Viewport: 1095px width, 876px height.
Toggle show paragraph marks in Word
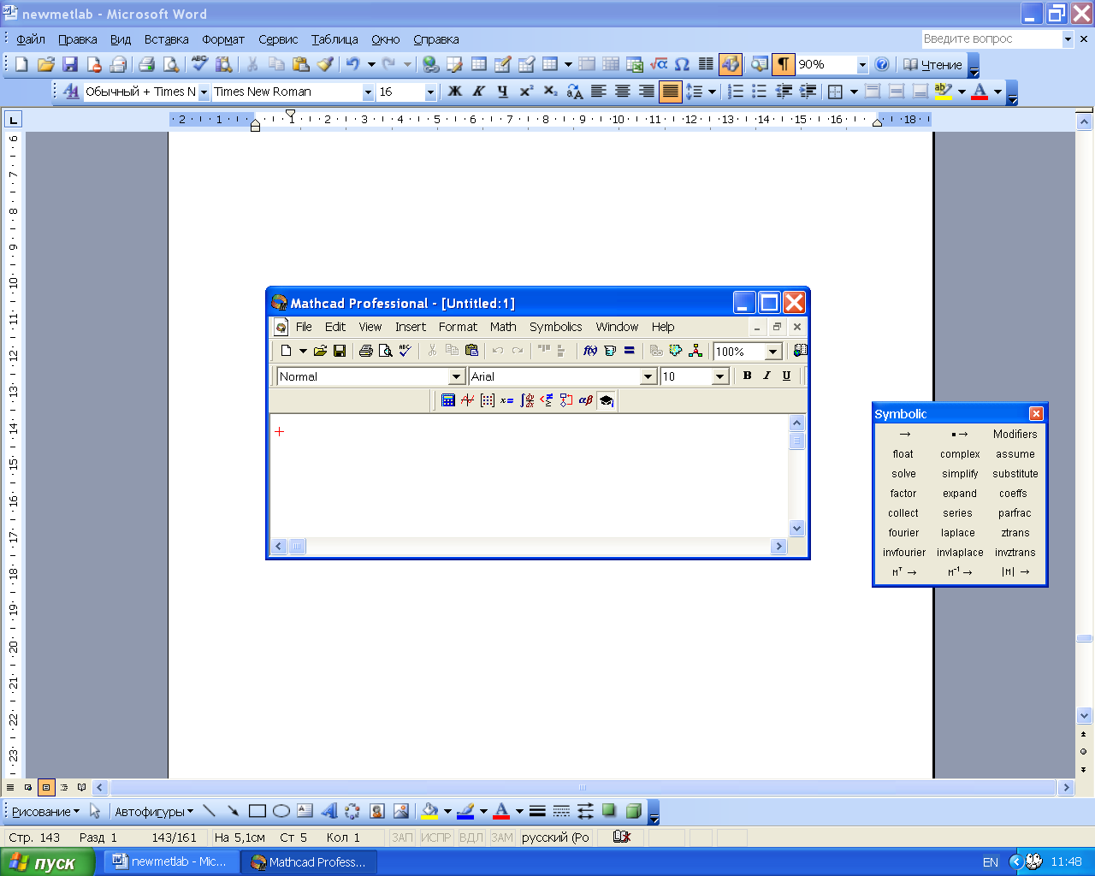pos(783,64)
